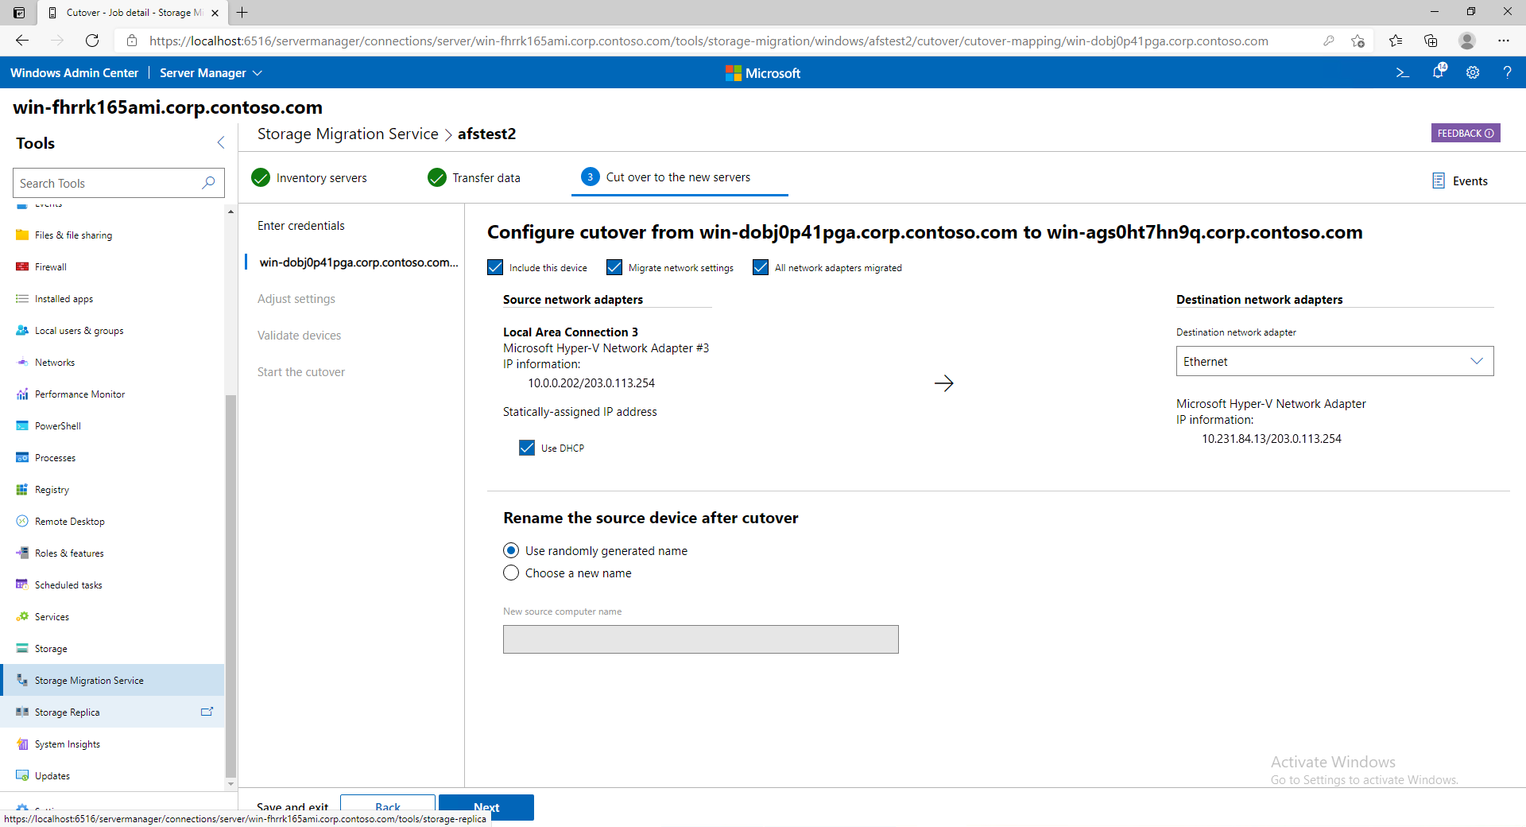The height and width of the screenshot is (827, 1526).
Task: Open browser Collections
Action: pyautogui.click(x=1431, y=41)
